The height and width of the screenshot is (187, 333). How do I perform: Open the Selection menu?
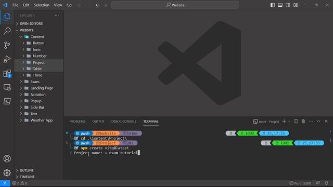coord(42,5)
